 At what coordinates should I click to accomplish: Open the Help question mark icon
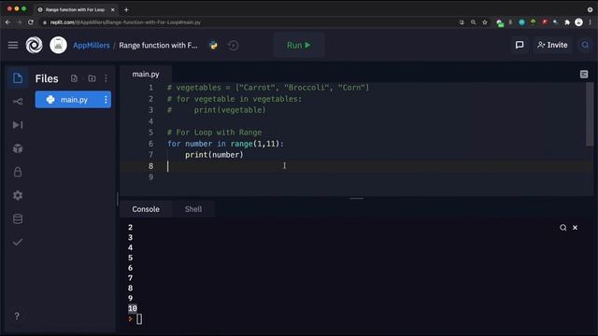(x=17, y=316)
